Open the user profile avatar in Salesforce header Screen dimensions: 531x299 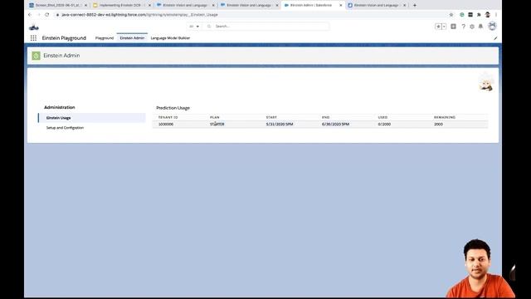tap(492, 26)
